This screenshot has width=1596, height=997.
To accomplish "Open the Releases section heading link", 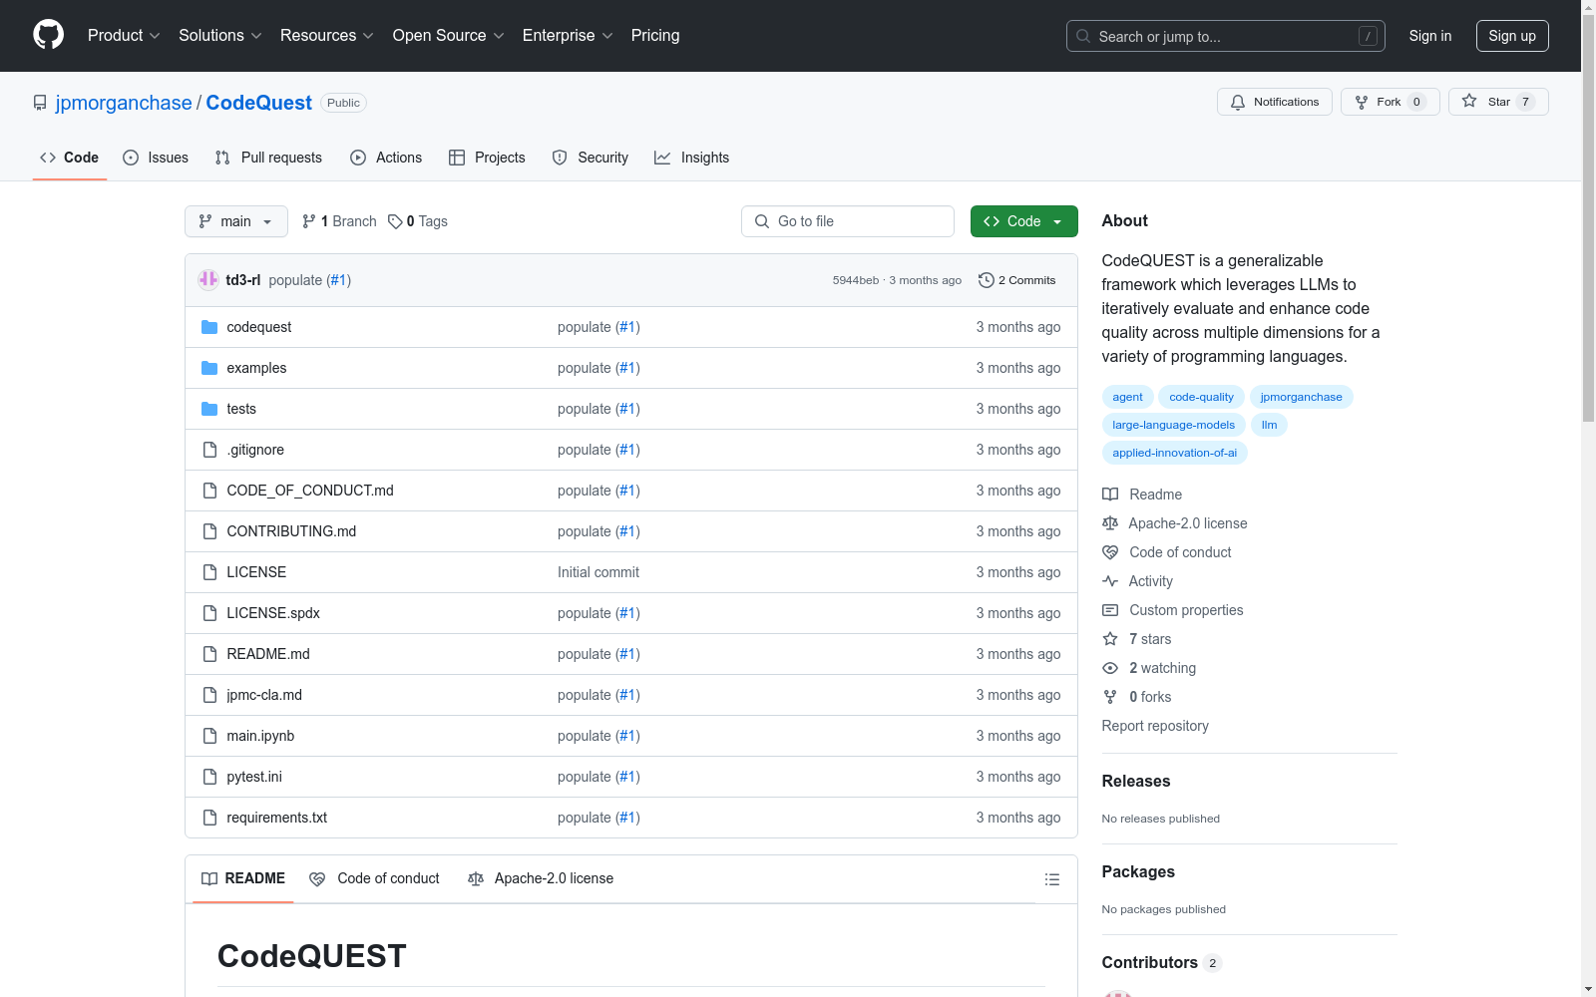I will (1136, 781).
